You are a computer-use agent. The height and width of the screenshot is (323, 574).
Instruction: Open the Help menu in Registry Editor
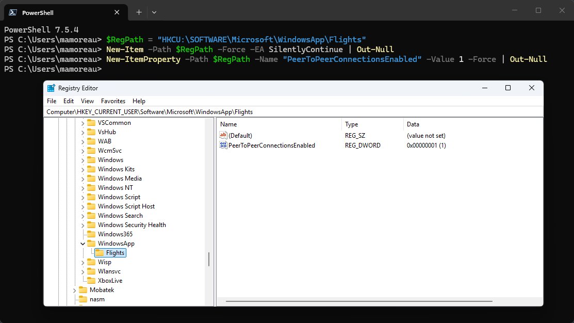pos(139,101)
